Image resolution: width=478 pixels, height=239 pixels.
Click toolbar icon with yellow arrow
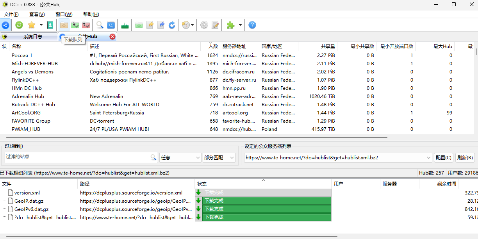click(150, 25)
